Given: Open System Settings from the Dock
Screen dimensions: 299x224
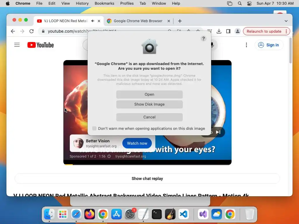Looking at the screenshot, I should pyautogui.click(x=130, y=214).
